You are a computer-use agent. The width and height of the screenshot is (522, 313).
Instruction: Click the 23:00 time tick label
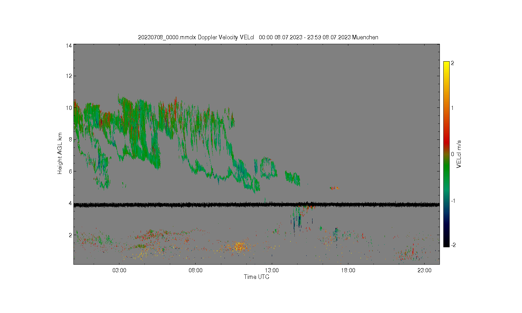tap(424, 271)
